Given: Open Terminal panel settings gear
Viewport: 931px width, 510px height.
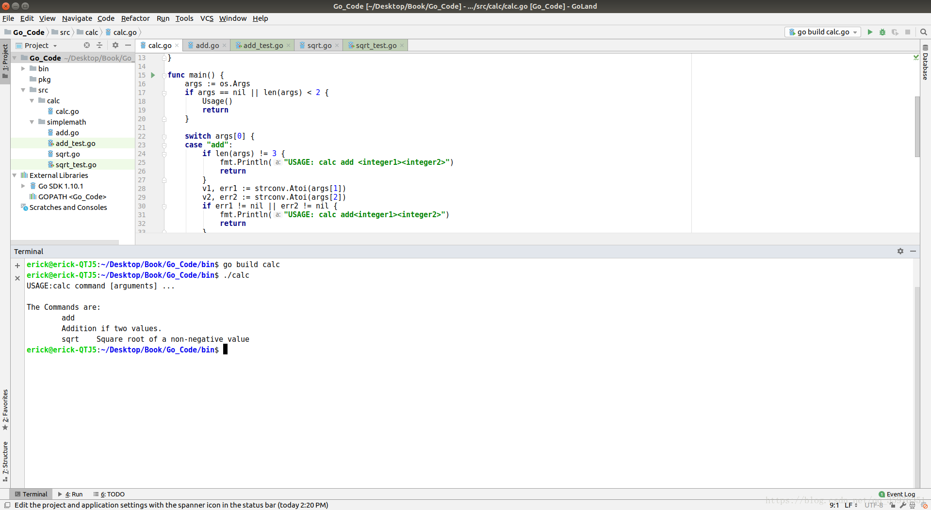Looking at the screenshot, I should (x=900, y=251).
